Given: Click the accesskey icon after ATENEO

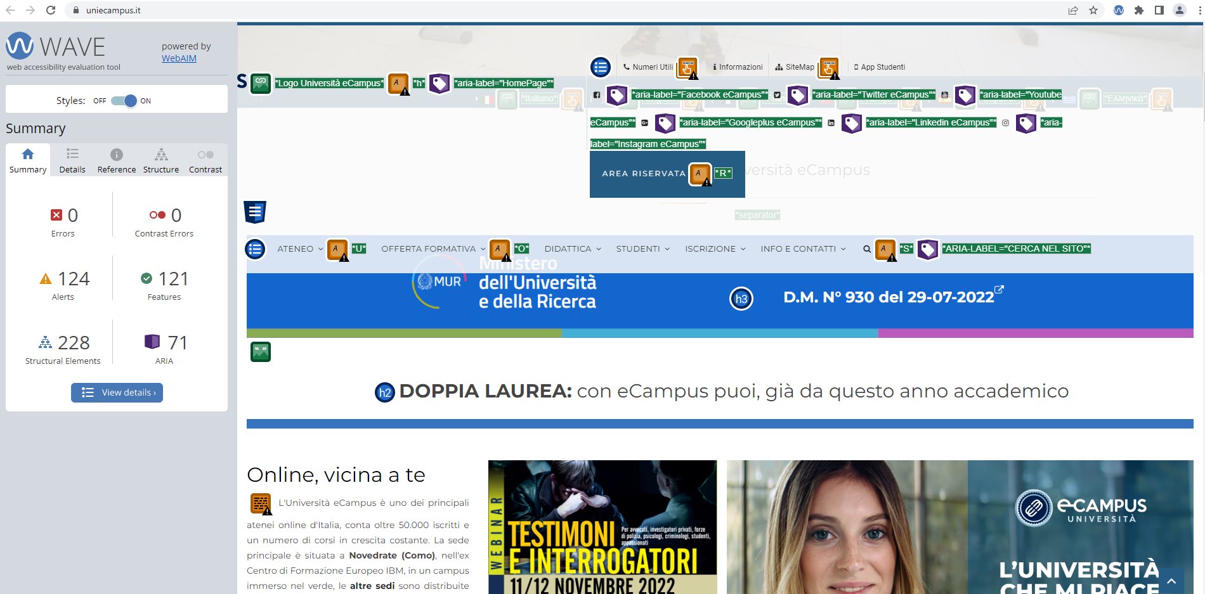Looking at the screenshot, I should [x=337, y=249].
